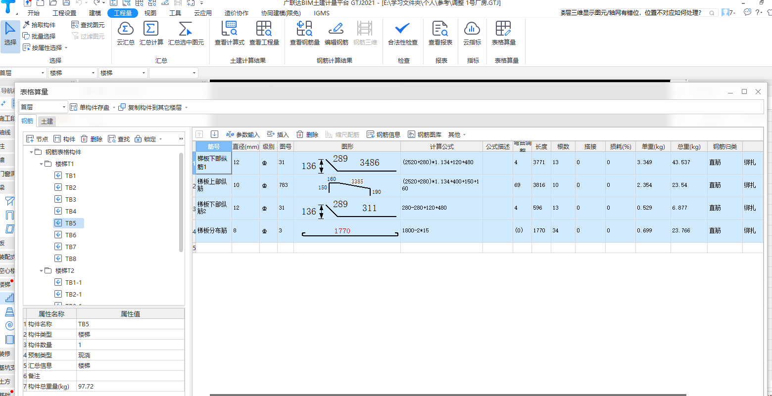Collapse the 钢筋表格构件 tree root
Image resolution: width=772 pixels, height=396 pixels.
32,152
